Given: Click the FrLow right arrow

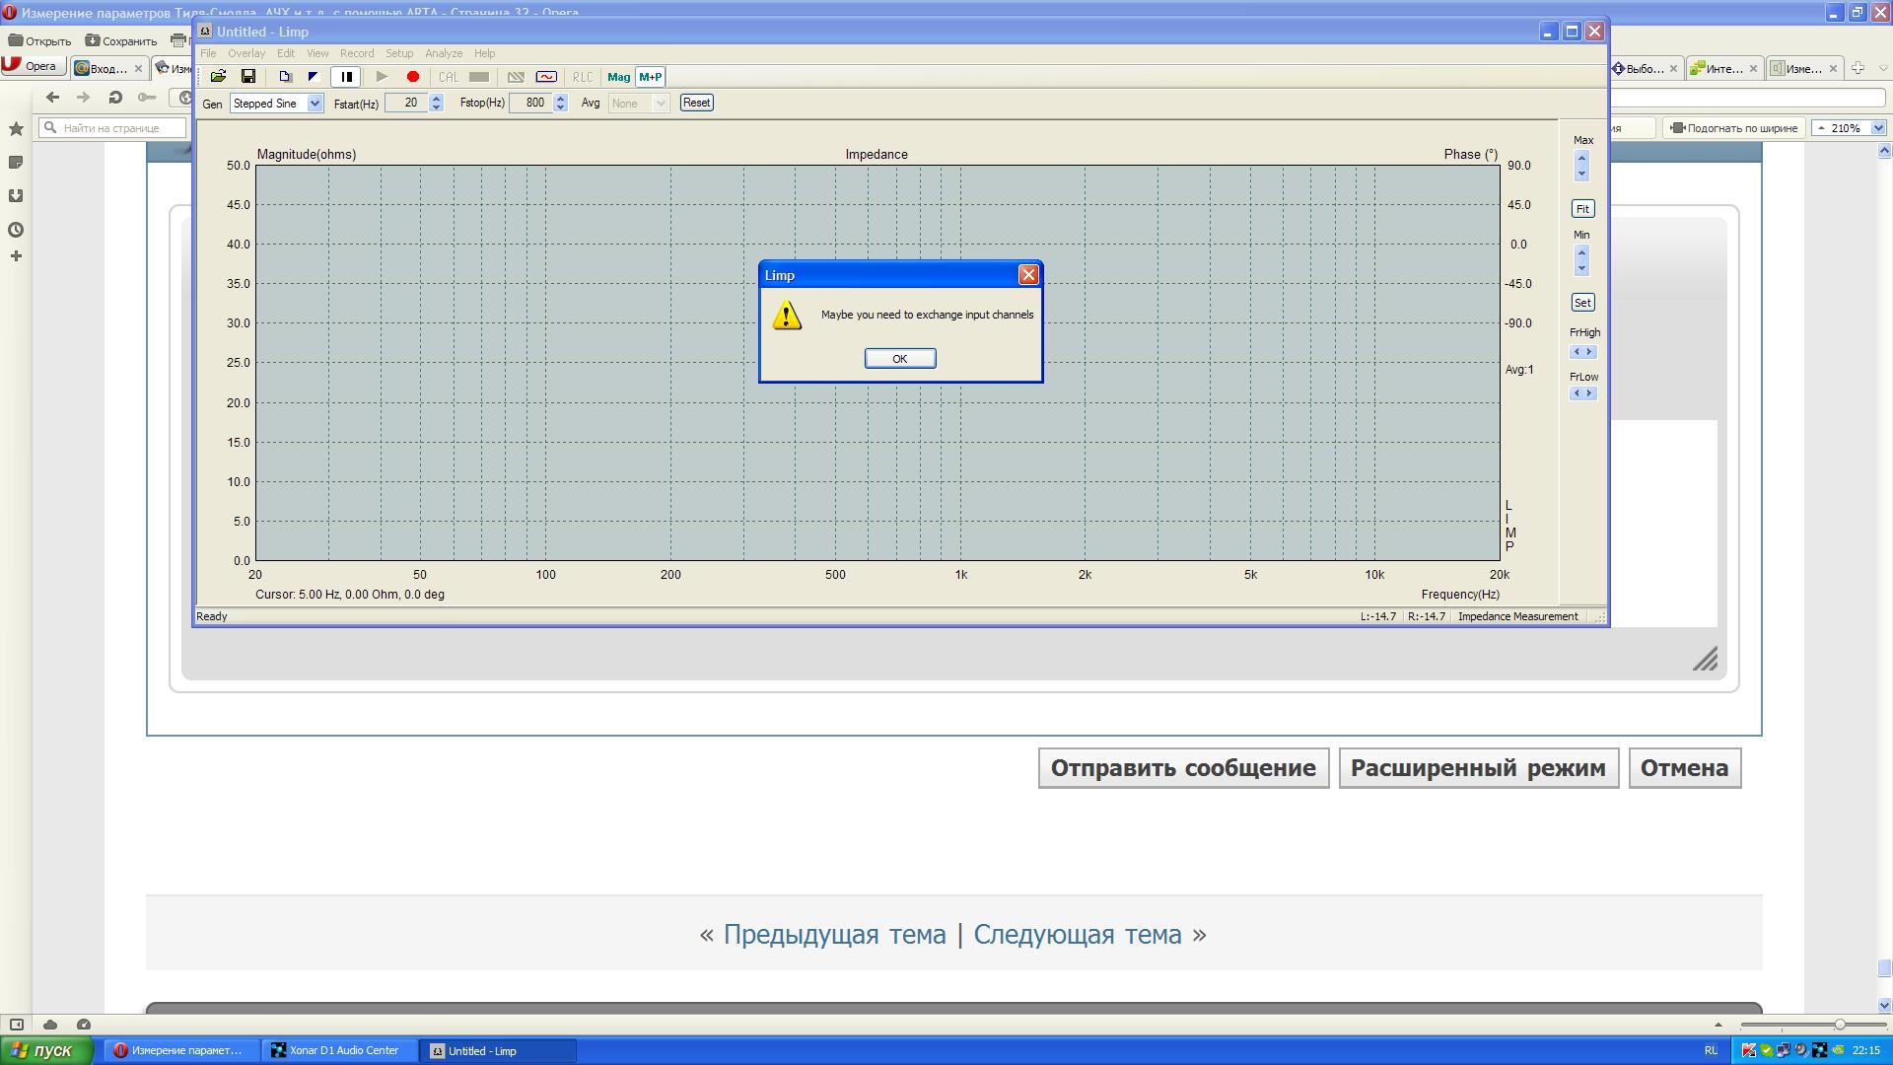Looking at the screenshot, I should (x=1589, y=393).
